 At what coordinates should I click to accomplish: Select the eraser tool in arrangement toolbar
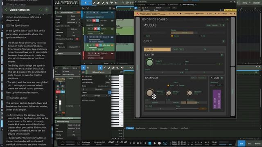coord(98,3)
